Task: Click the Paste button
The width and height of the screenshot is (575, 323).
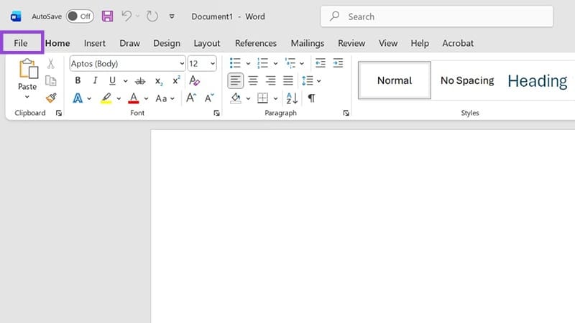Action: pyautogui.click(x=27, y=75)
